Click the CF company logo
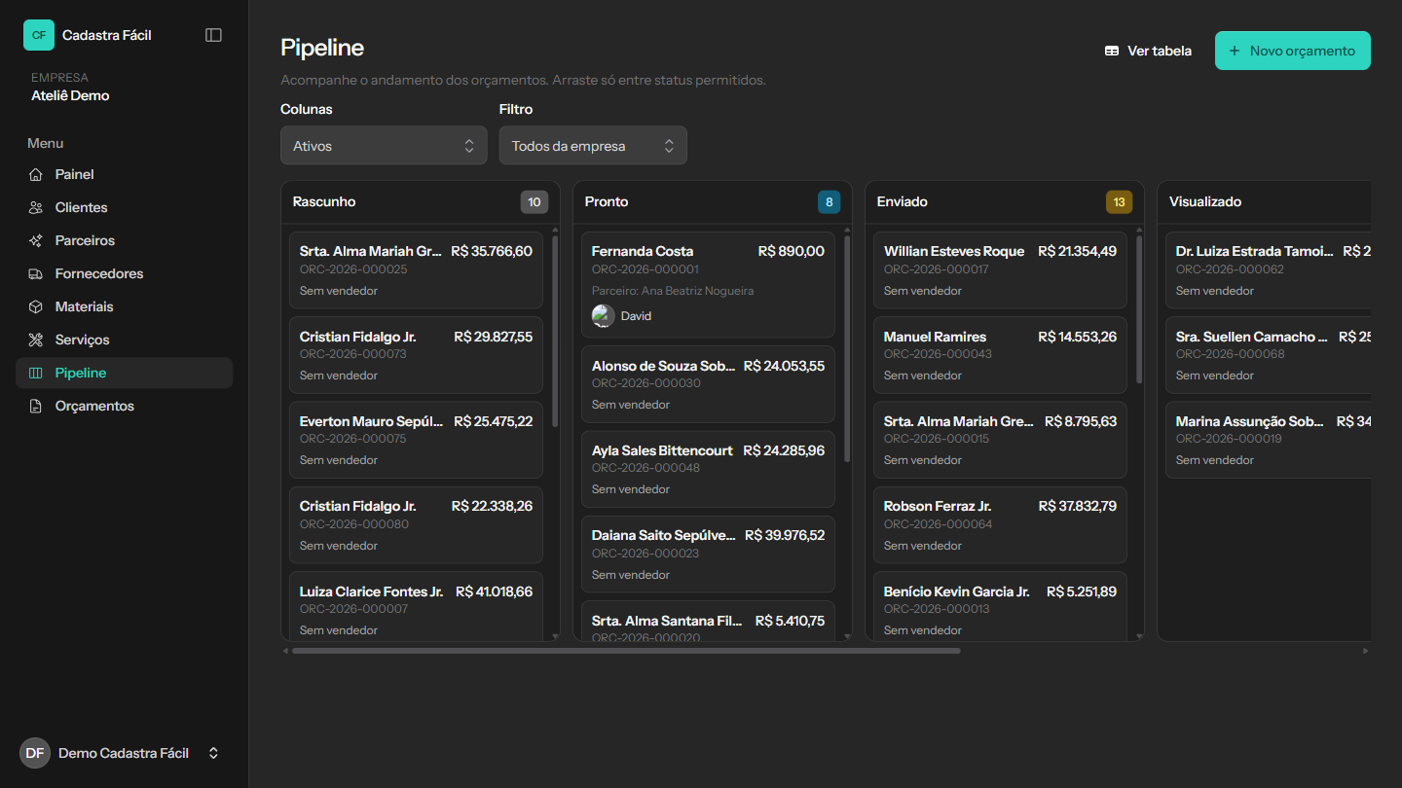 pos(39,35)
